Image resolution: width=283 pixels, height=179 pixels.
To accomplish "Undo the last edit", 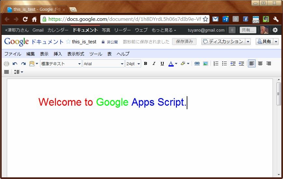I will [x=15, y=64].
